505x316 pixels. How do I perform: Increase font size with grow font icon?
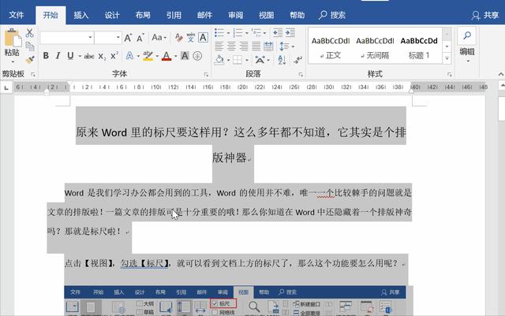[x=128, y=38]
